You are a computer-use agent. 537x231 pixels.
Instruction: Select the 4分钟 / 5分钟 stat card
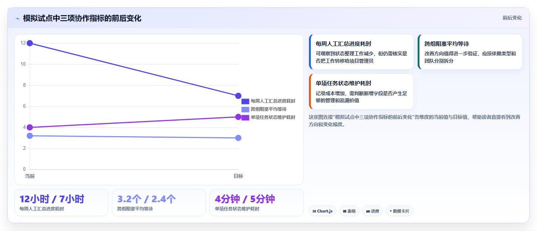tap(256, 203)
